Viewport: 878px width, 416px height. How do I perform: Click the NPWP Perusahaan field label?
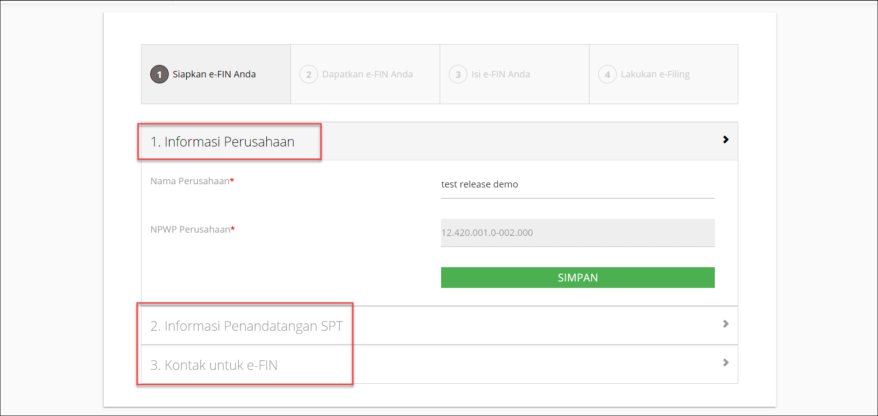tap(190, 229)
